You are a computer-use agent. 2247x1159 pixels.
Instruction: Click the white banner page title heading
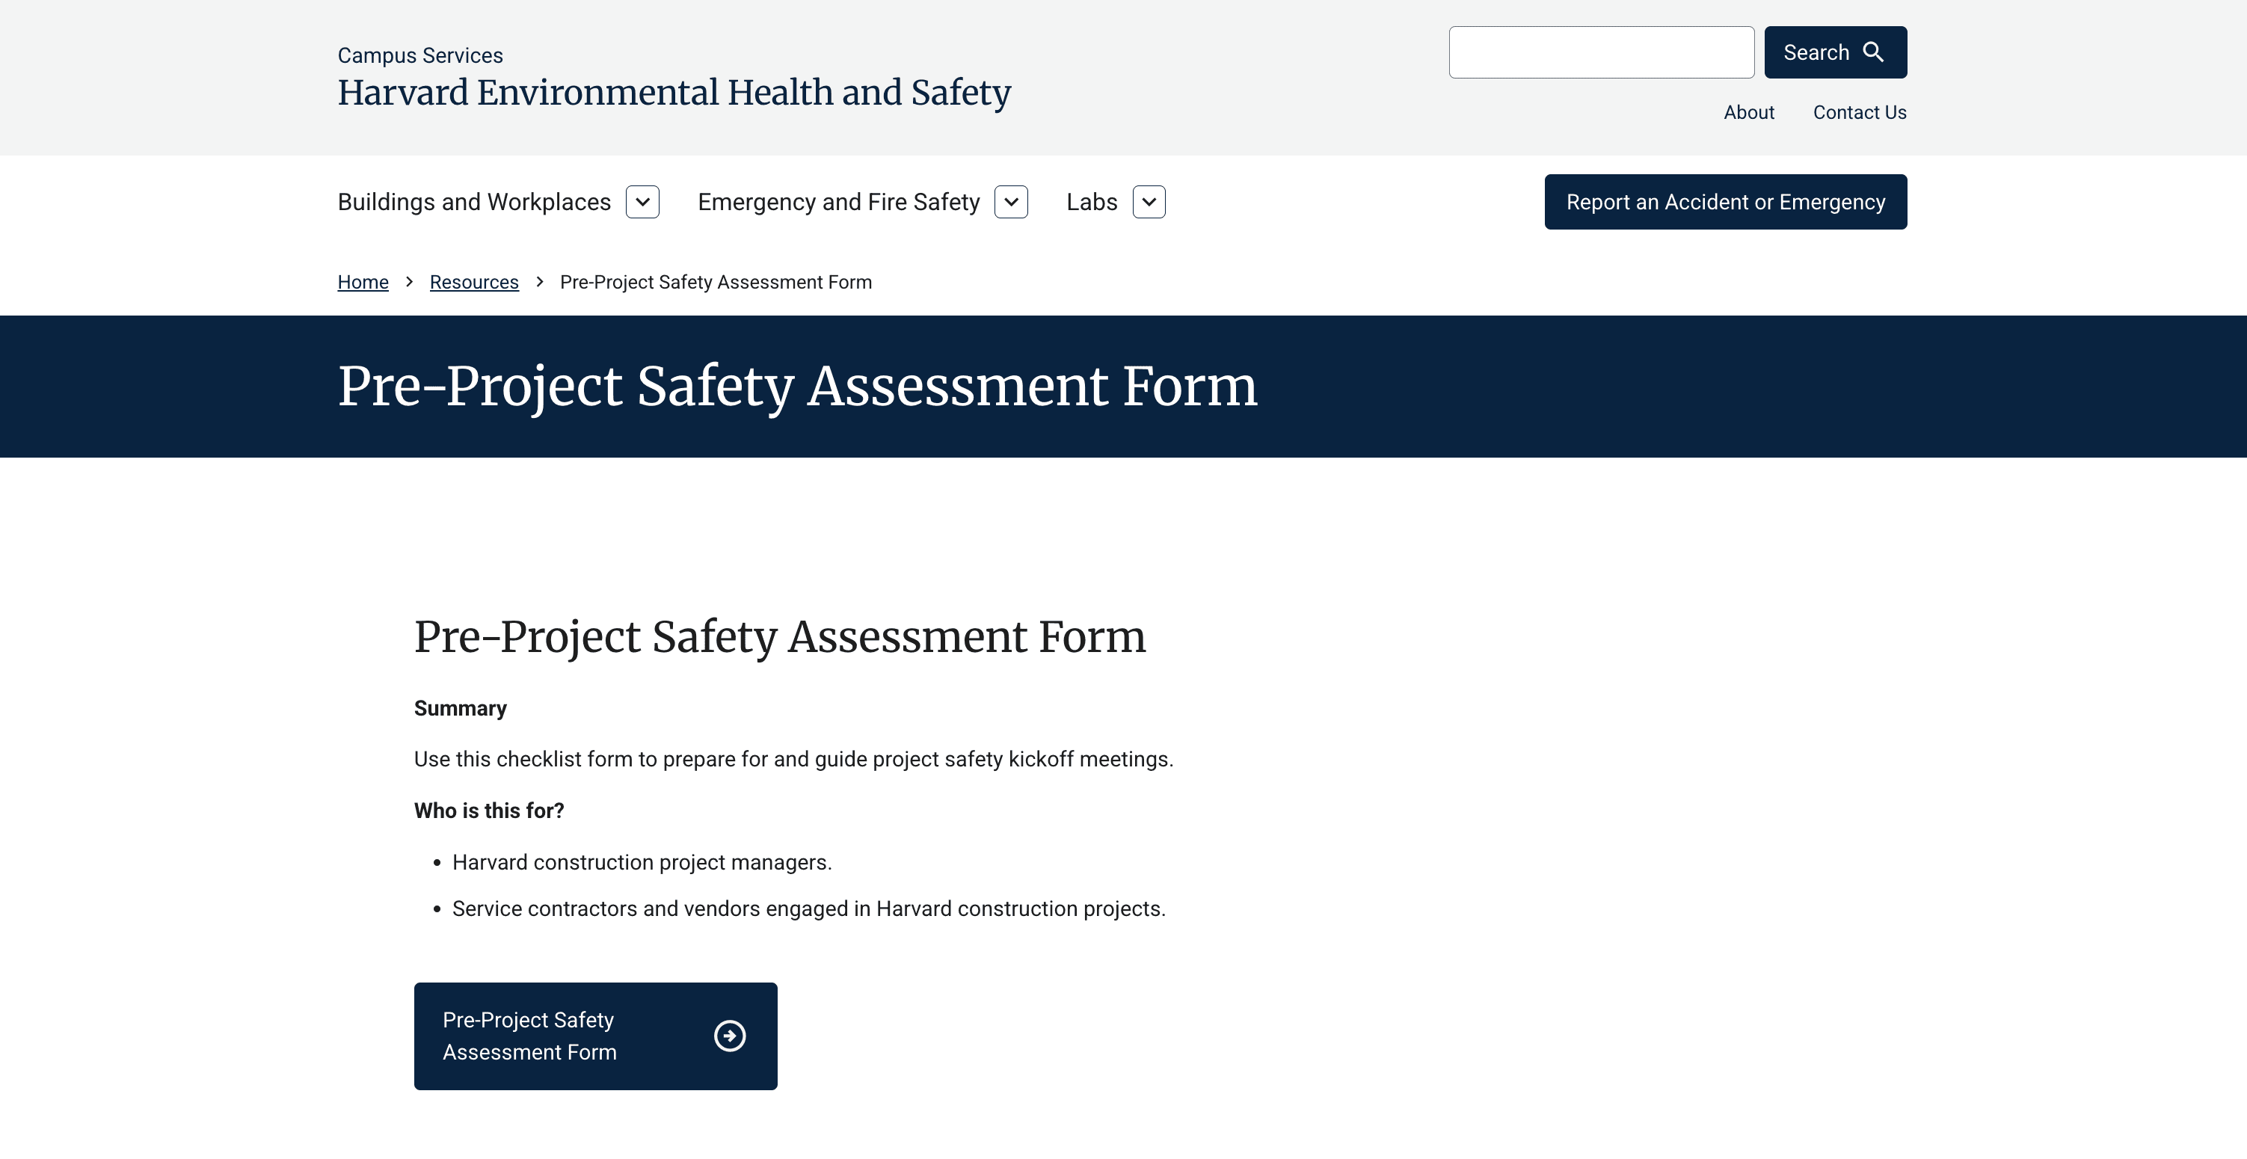pos(796,387)
